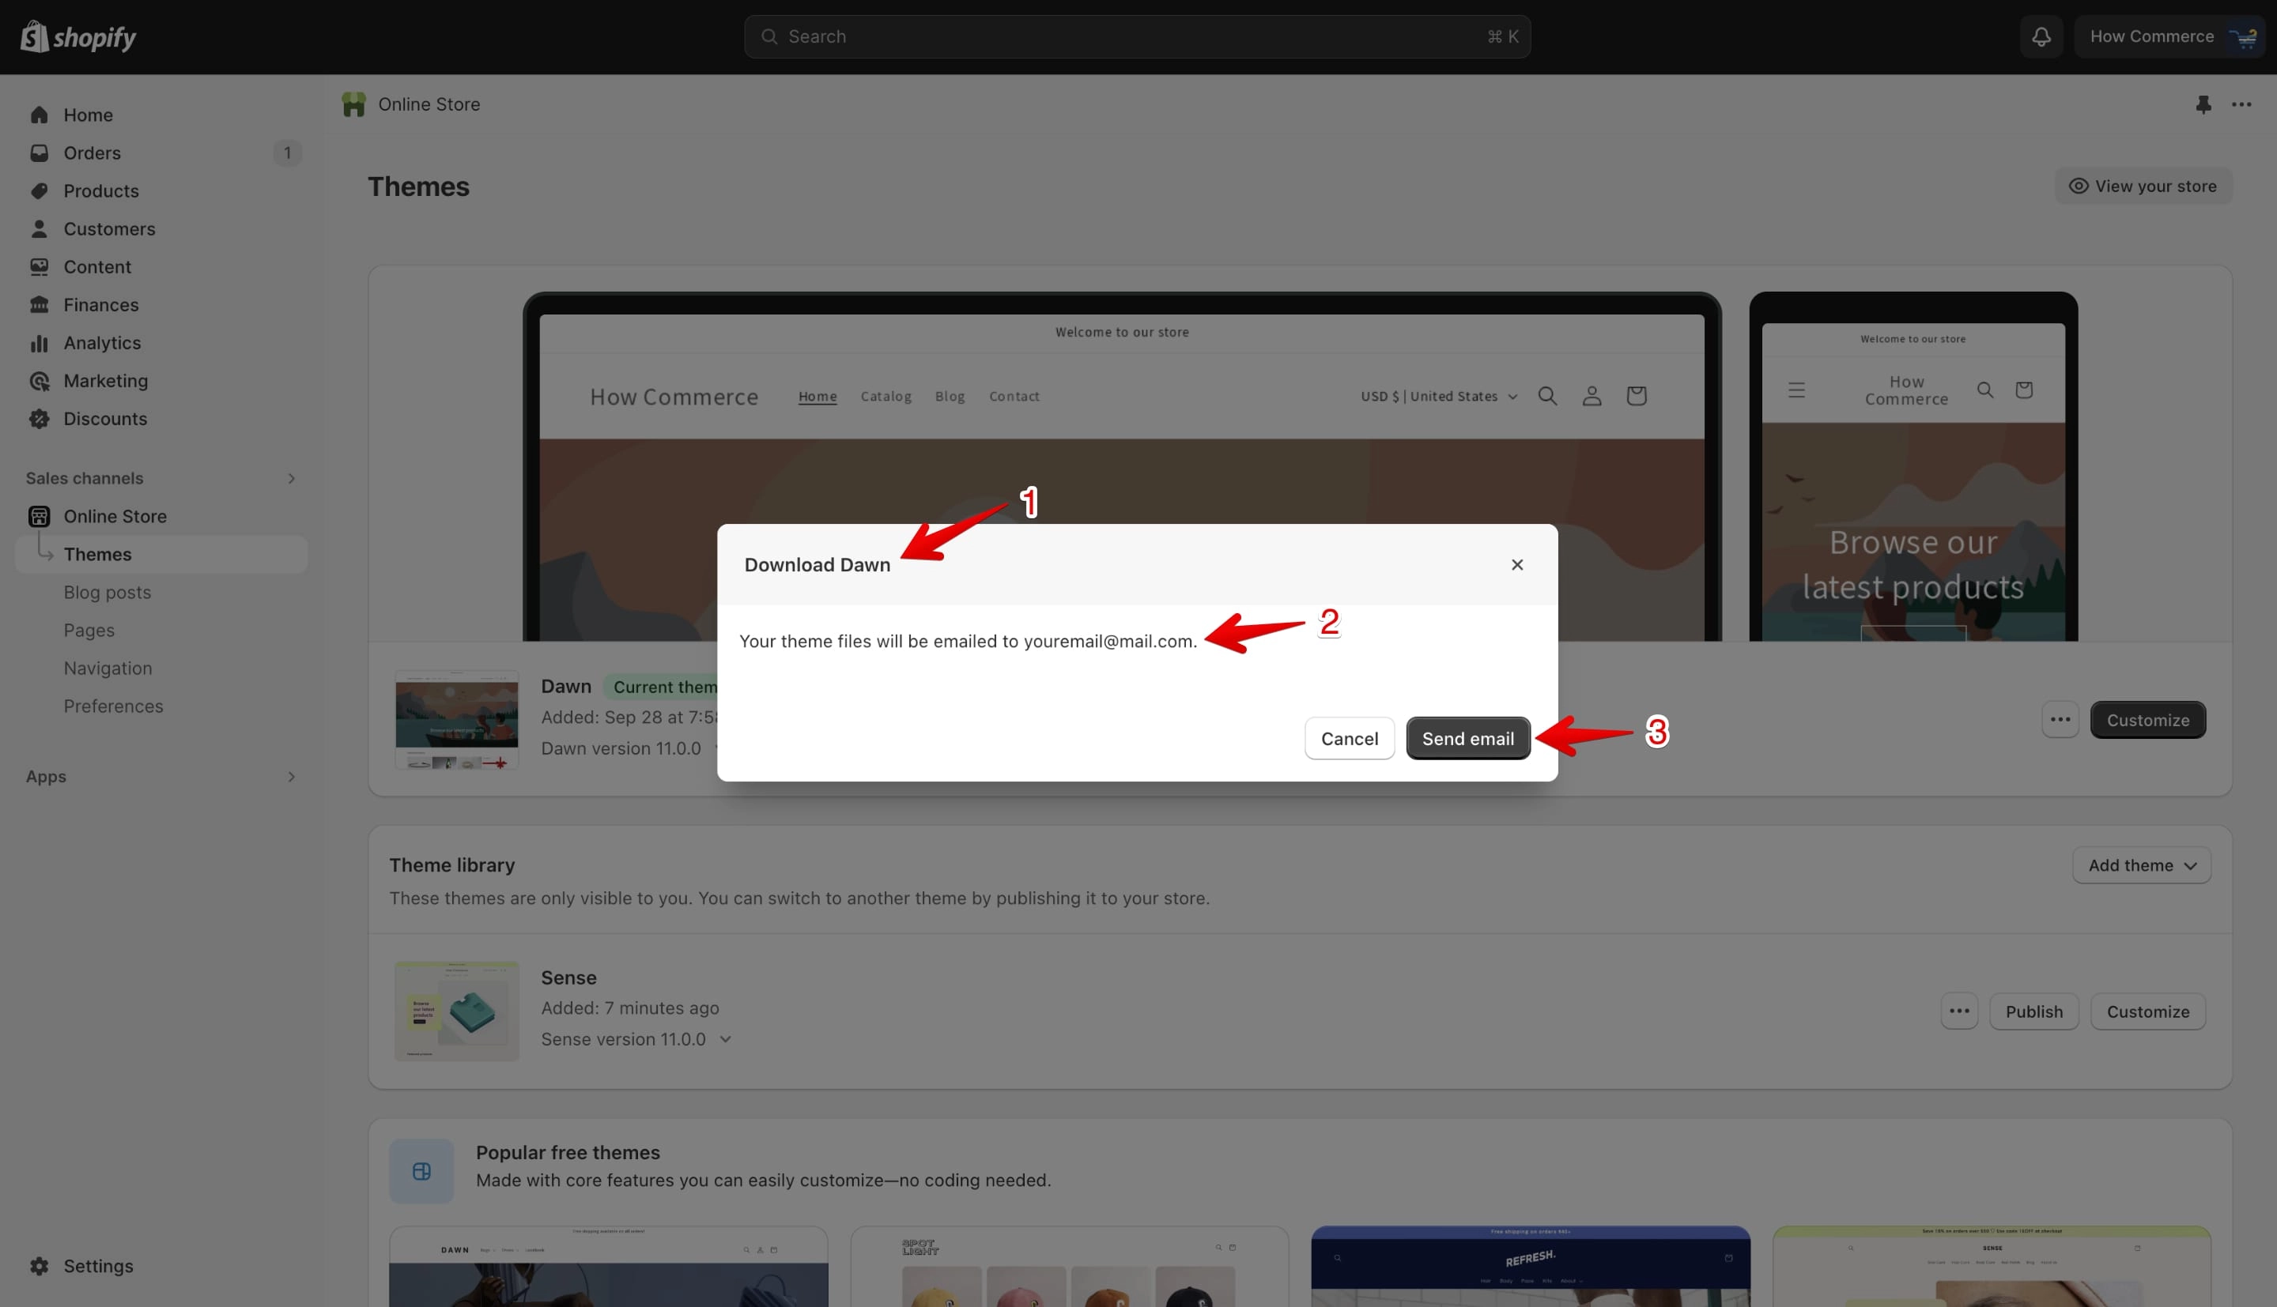Image resolution: width=2277 pixels, height=1307 pixels.
Task: Publish the Sense theme
Action: coord(2033,1011)
